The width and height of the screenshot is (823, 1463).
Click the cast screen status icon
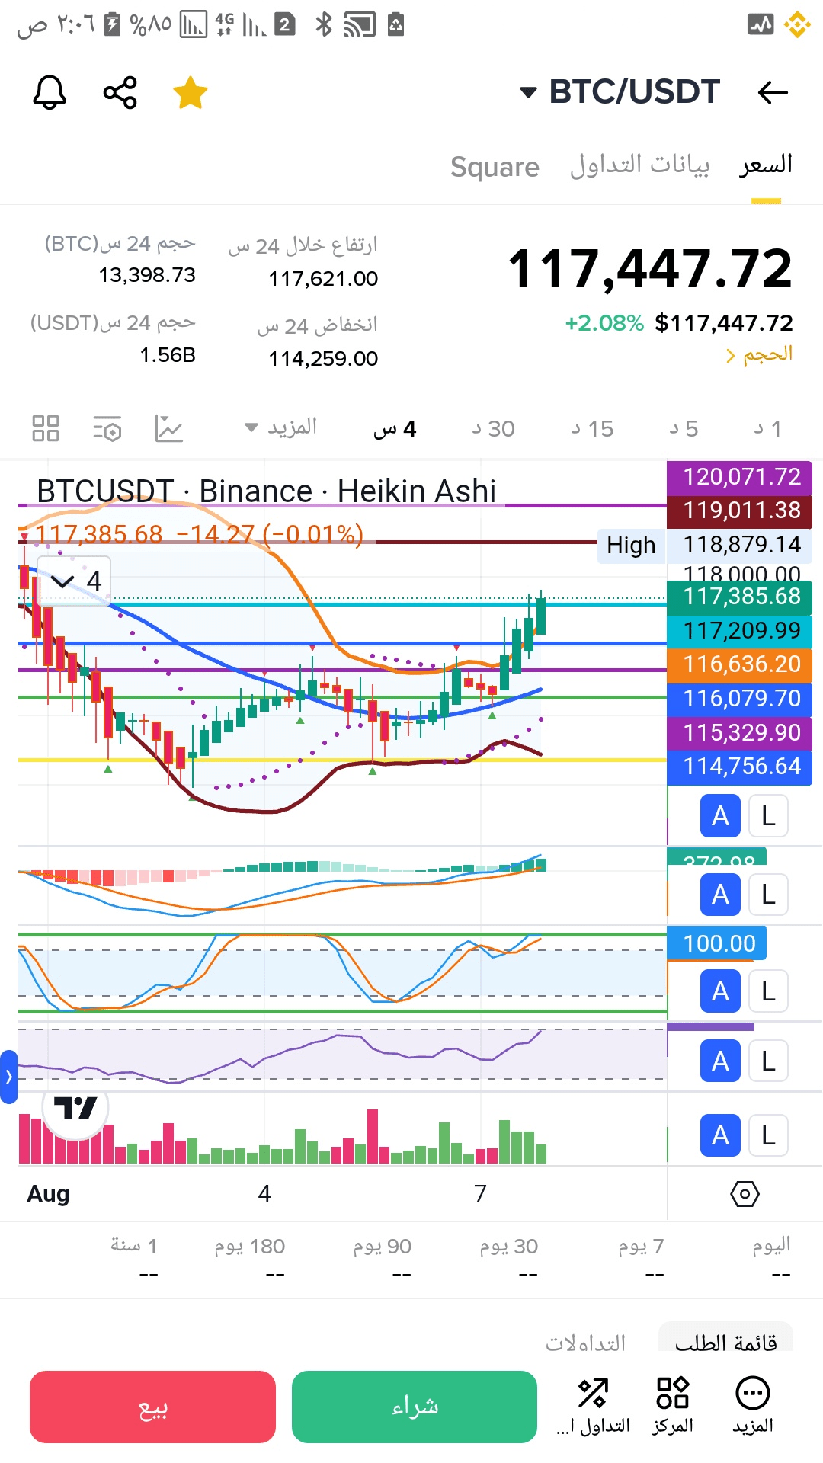(x=359, y=24)
